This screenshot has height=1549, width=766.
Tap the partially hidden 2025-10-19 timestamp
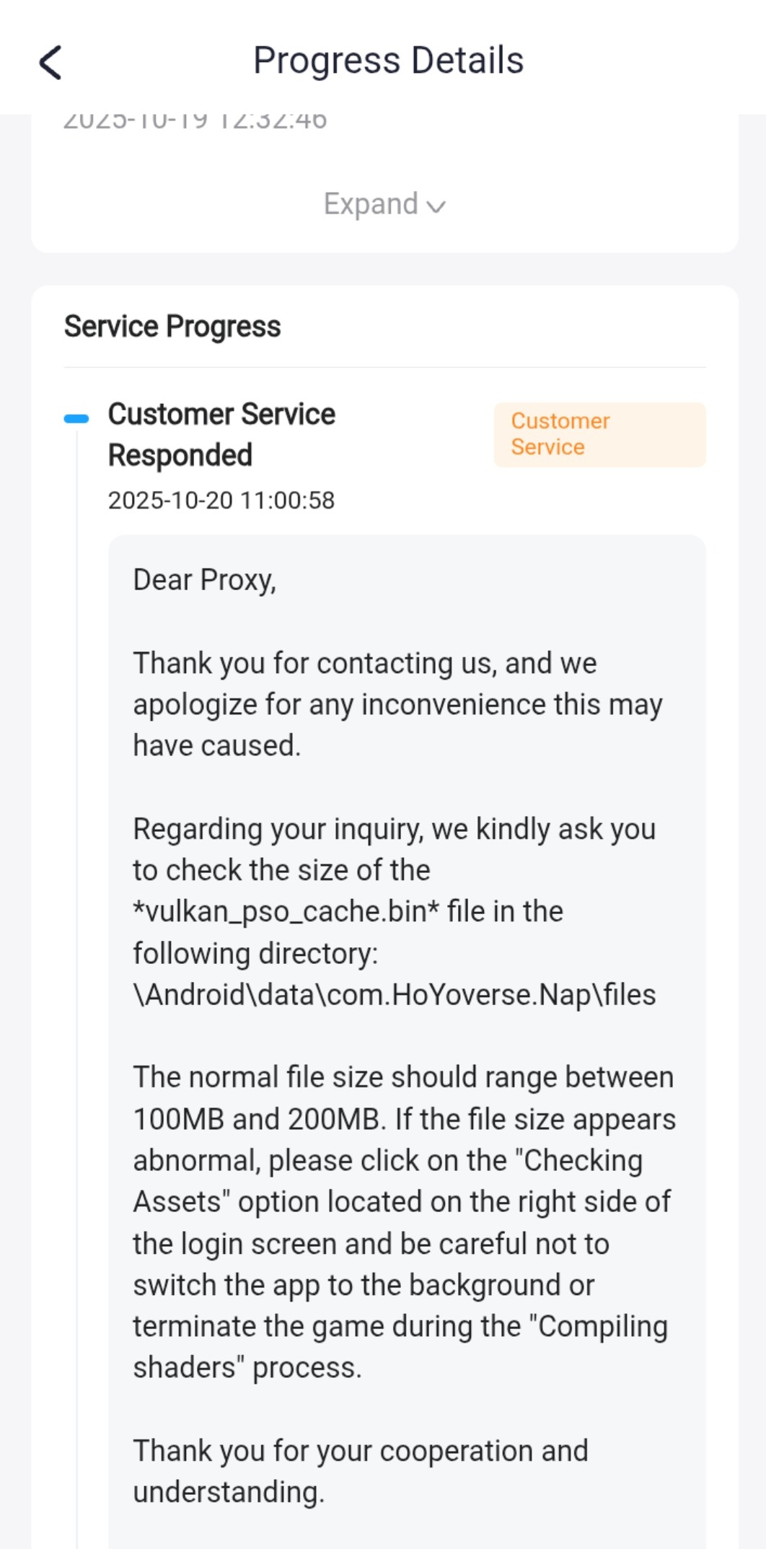pyautogui.click(x=195, y=121)
